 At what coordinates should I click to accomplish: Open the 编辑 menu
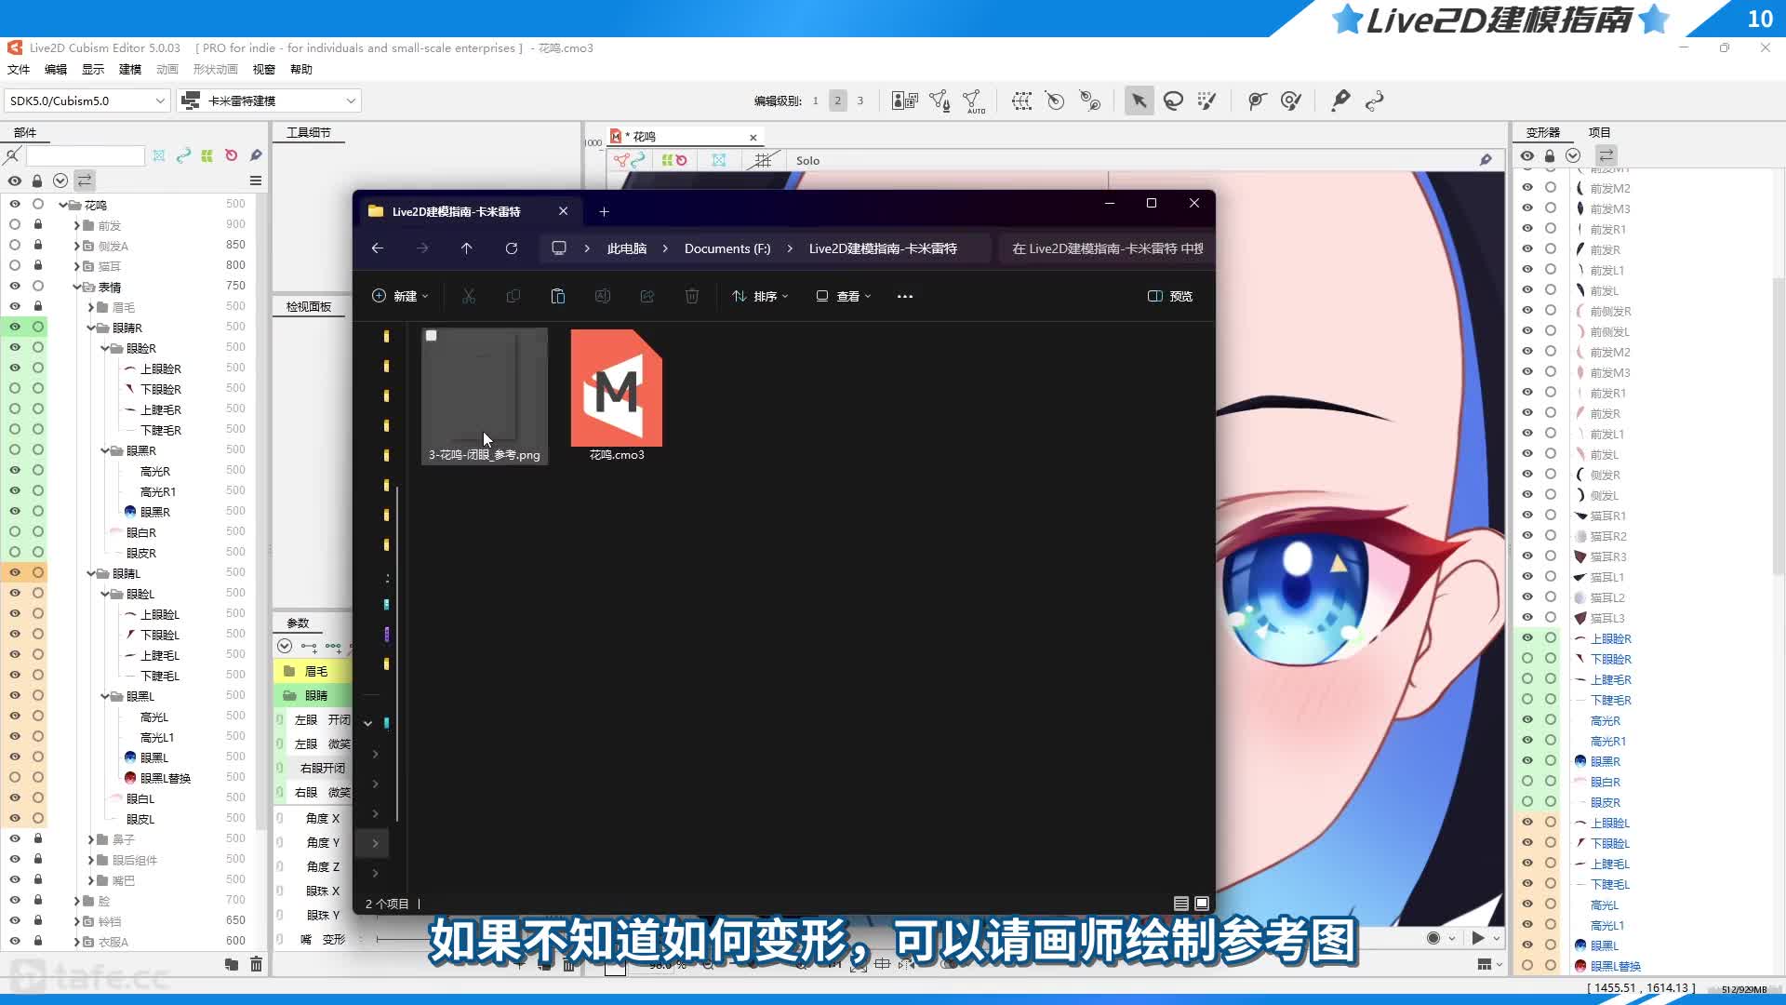point(56,70)
